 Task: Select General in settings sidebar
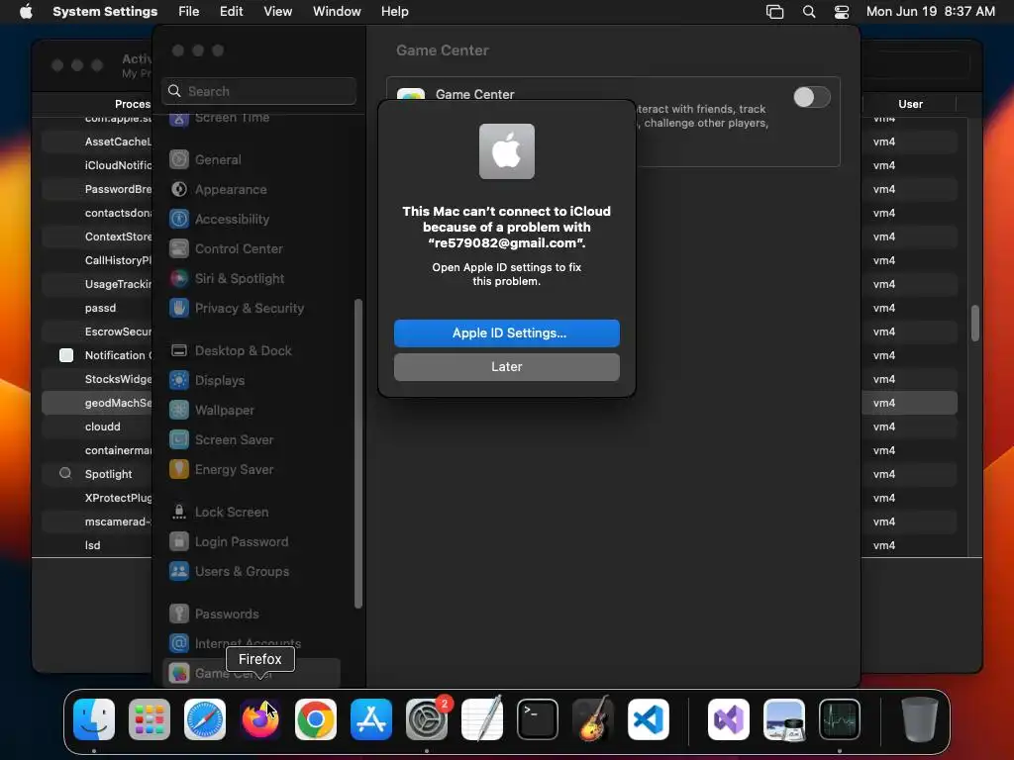click(x=206, y=159)
